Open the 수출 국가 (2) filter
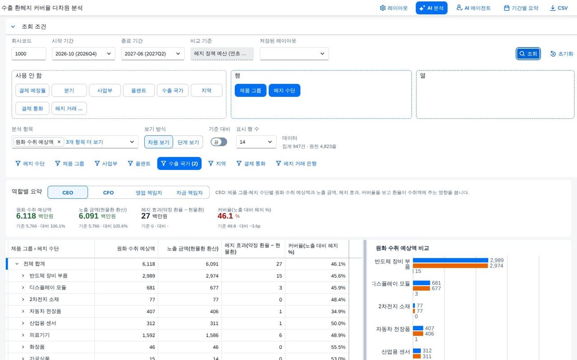The width and height of the screenshot is (577, 360). coord(179,164)
